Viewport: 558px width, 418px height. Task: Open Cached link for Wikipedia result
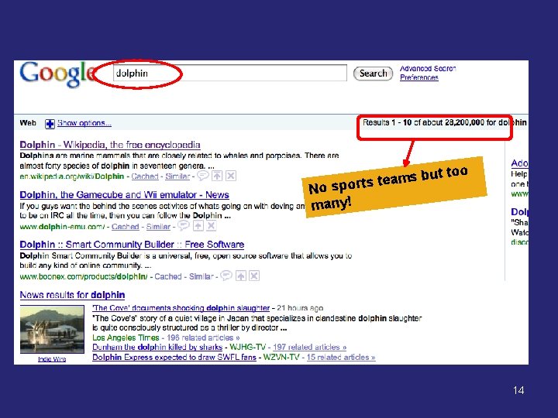click(145, 176)
